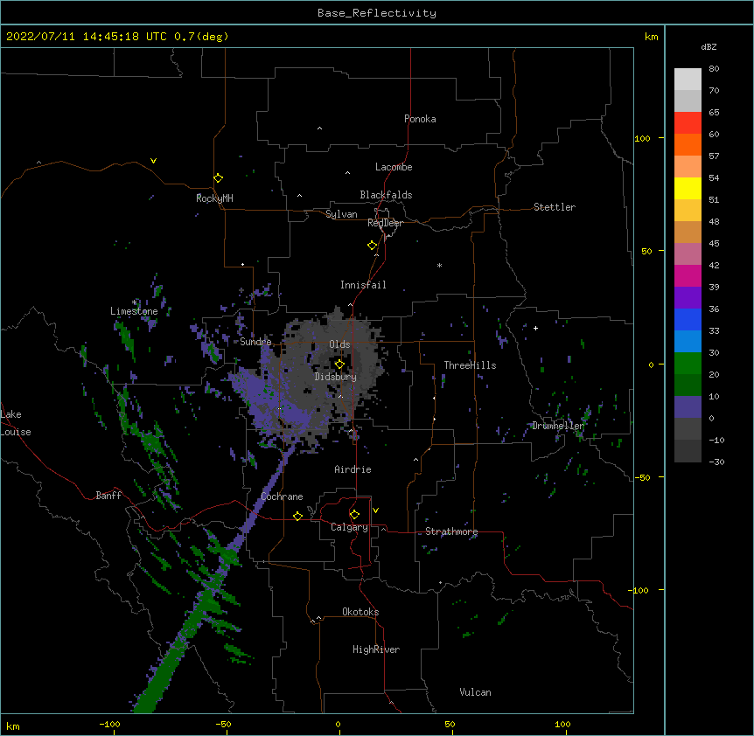The image size is (754, 736).
Task: Click the yellow V marker northeast of Calgary
Action: (375, 510)
